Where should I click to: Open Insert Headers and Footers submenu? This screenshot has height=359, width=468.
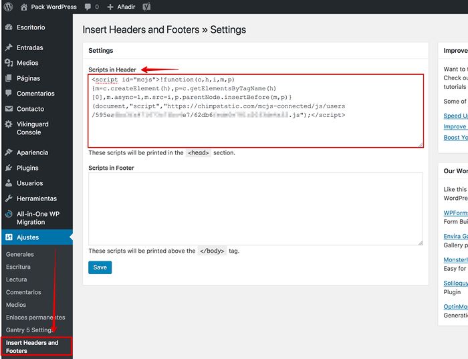32,346
